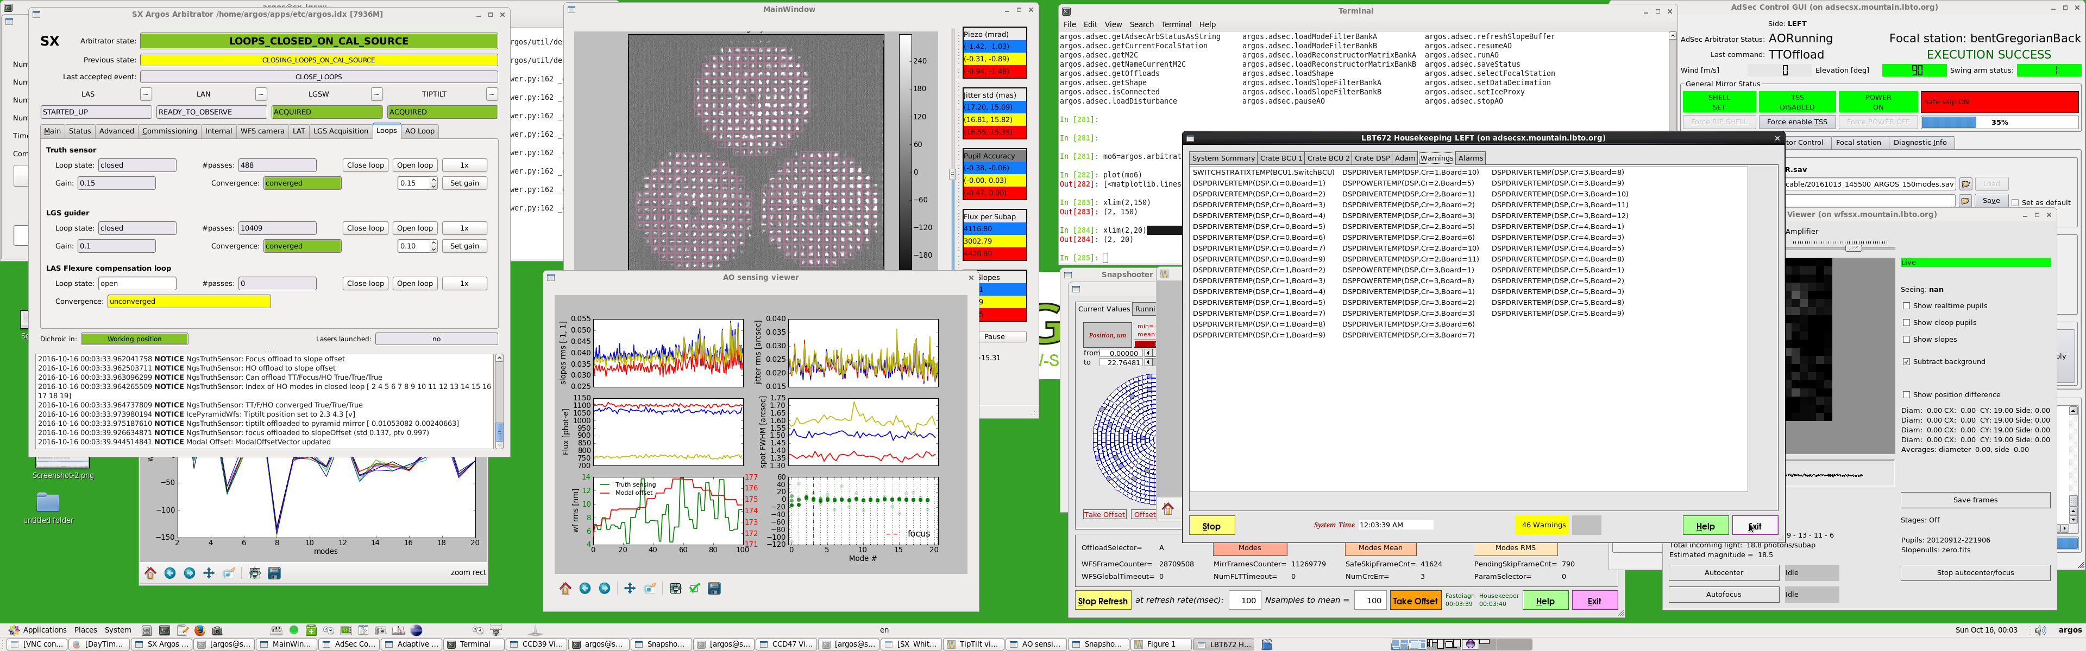Enable Show cloop pupils checkbox
The width and height of the screenshot is (2086, 651).
click(x=1906, y=323)
